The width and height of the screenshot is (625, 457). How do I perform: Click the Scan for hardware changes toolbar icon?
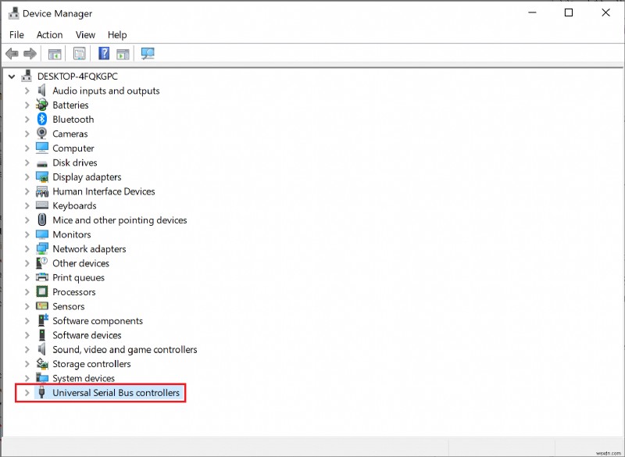pyautogui.click(x=148, y=53)
